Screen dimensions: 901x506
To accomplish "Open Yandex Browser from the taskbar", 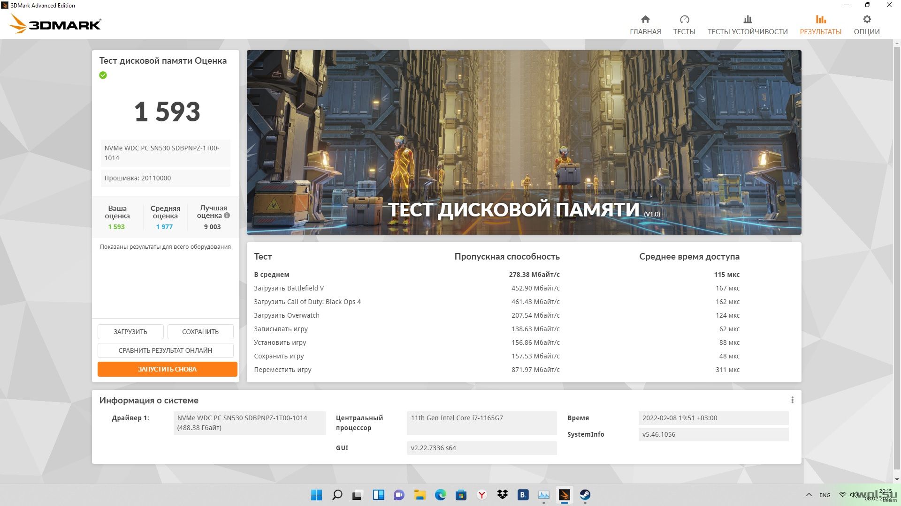I will [x=481, y=495].
